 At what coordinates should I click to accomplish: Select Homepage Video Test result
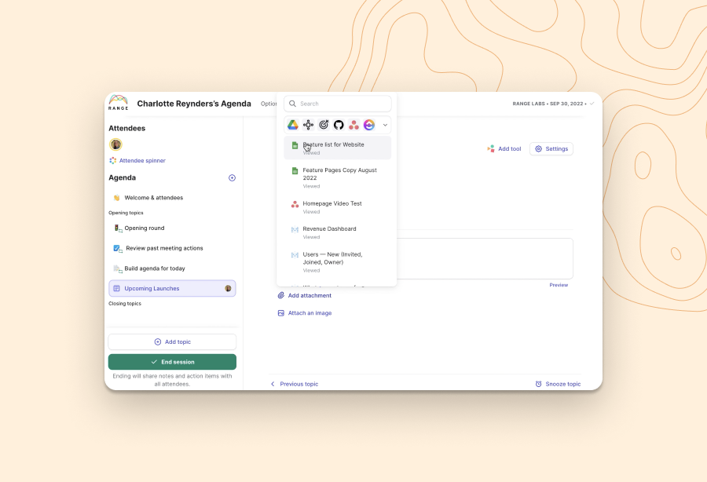(x=337, y=207)
